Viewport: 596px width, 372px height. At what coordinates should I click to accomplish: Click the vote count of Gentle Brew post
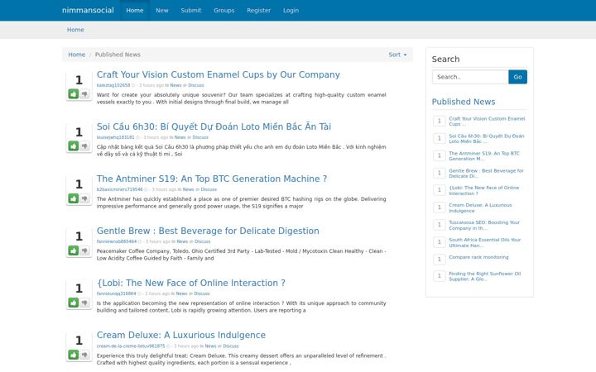[x=79, y=236]
